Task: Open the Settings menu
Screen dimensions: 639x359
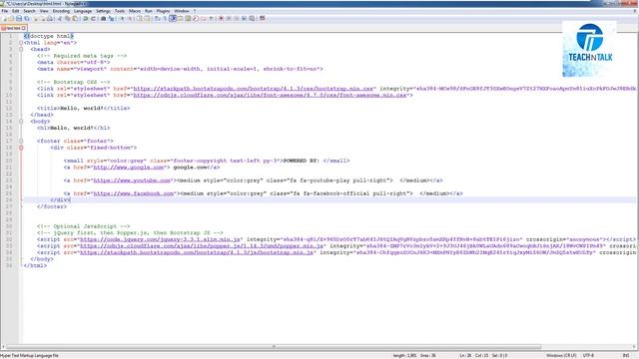Action: click(x=103, y=11)
